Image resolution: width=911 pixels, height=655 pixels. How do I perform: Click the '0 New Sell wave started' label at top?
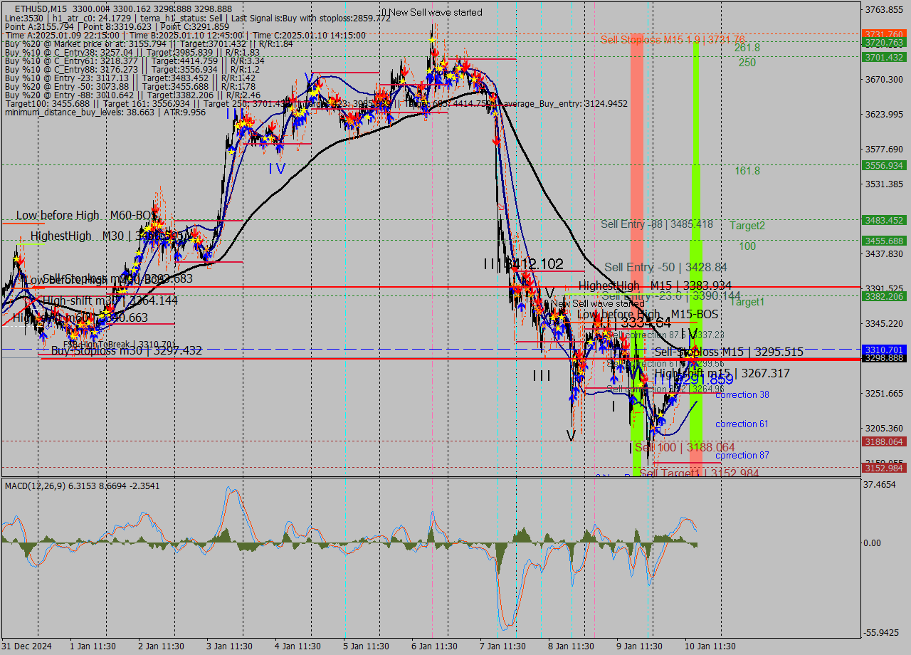tap(431, 12)
